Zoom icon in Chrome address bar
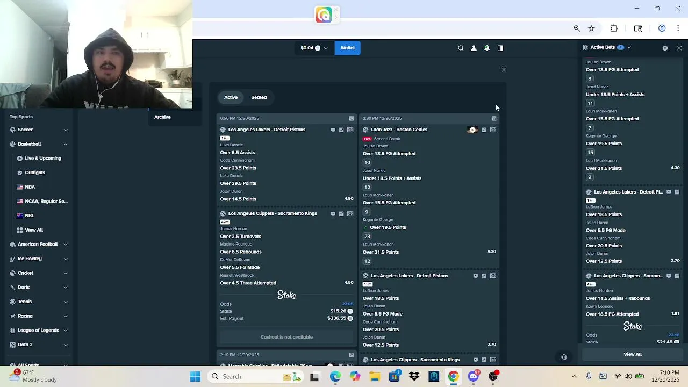688x387 pixels. click(x=577, y=28)
